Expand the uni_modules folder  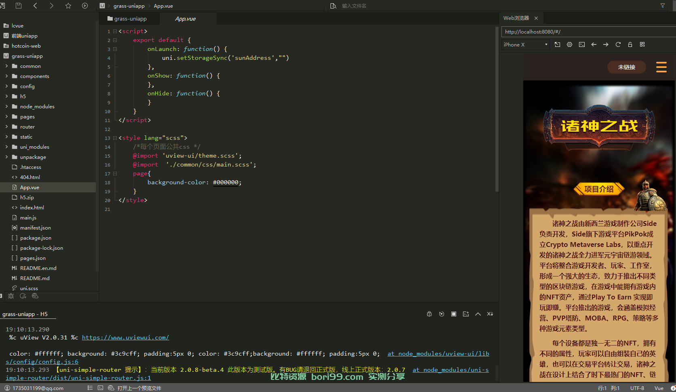click(x=6, y=147)
